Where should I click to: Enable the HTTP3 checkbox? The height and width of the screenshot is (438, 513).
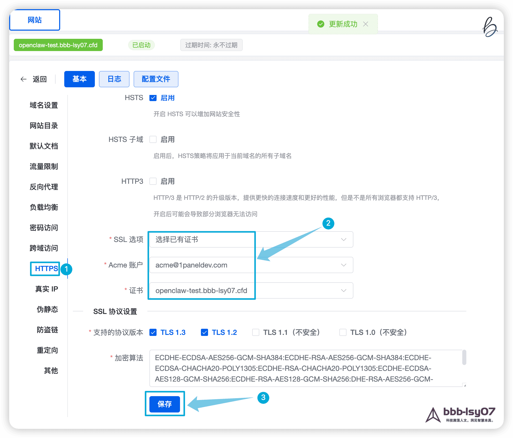(x=153, y=181)
